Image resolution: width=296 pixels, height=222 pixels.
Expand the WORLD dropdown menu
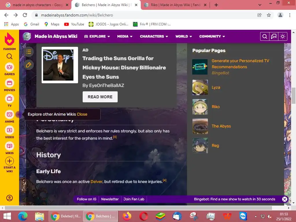[184, 36]
